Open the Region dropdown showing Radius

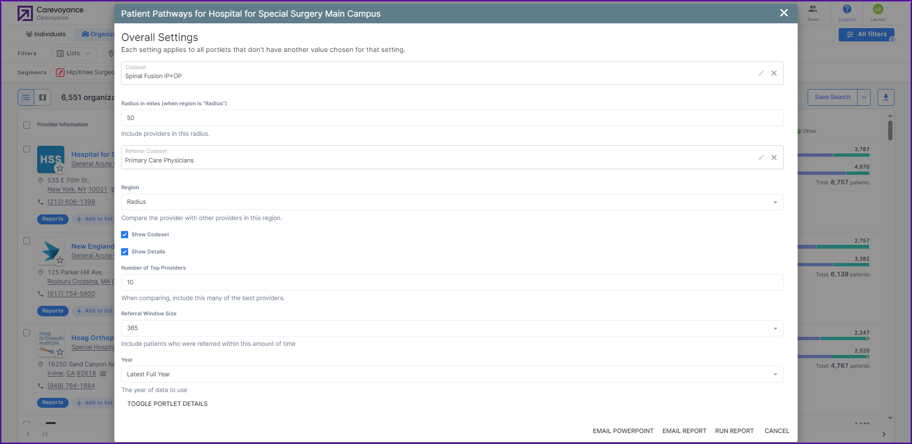452,202
